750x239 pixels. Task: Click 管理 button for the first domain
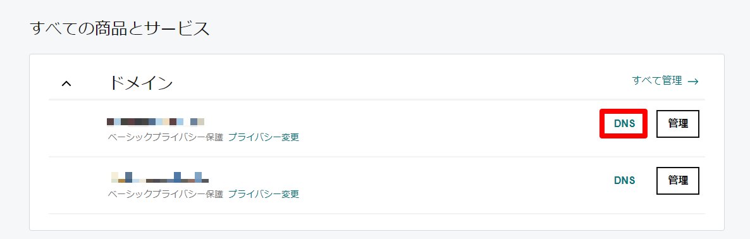coord(678,124)
